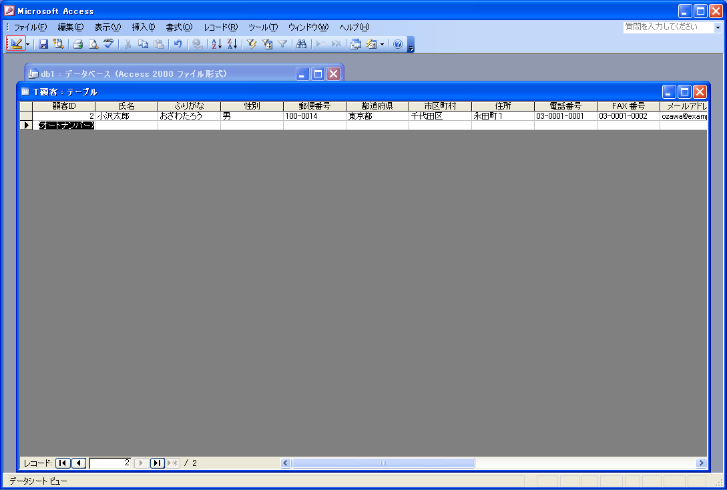Open the レコード(R) menu

(220, 27)
